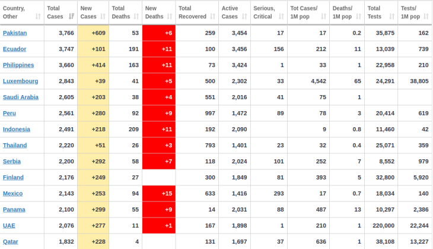This screenshot has width=433, height=249.
Task: Select Indonesia's 0.8 deaths per million cell
Action: (x=347, y=129)
